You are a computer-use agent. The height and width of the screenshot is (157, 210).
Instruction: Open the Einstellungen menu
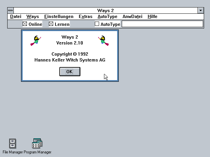point(59,17)
